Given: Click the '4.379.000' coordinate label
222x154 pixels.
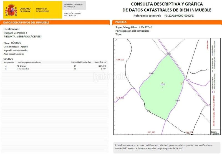Looking at the screenshot, I should [x=120, y=98].
